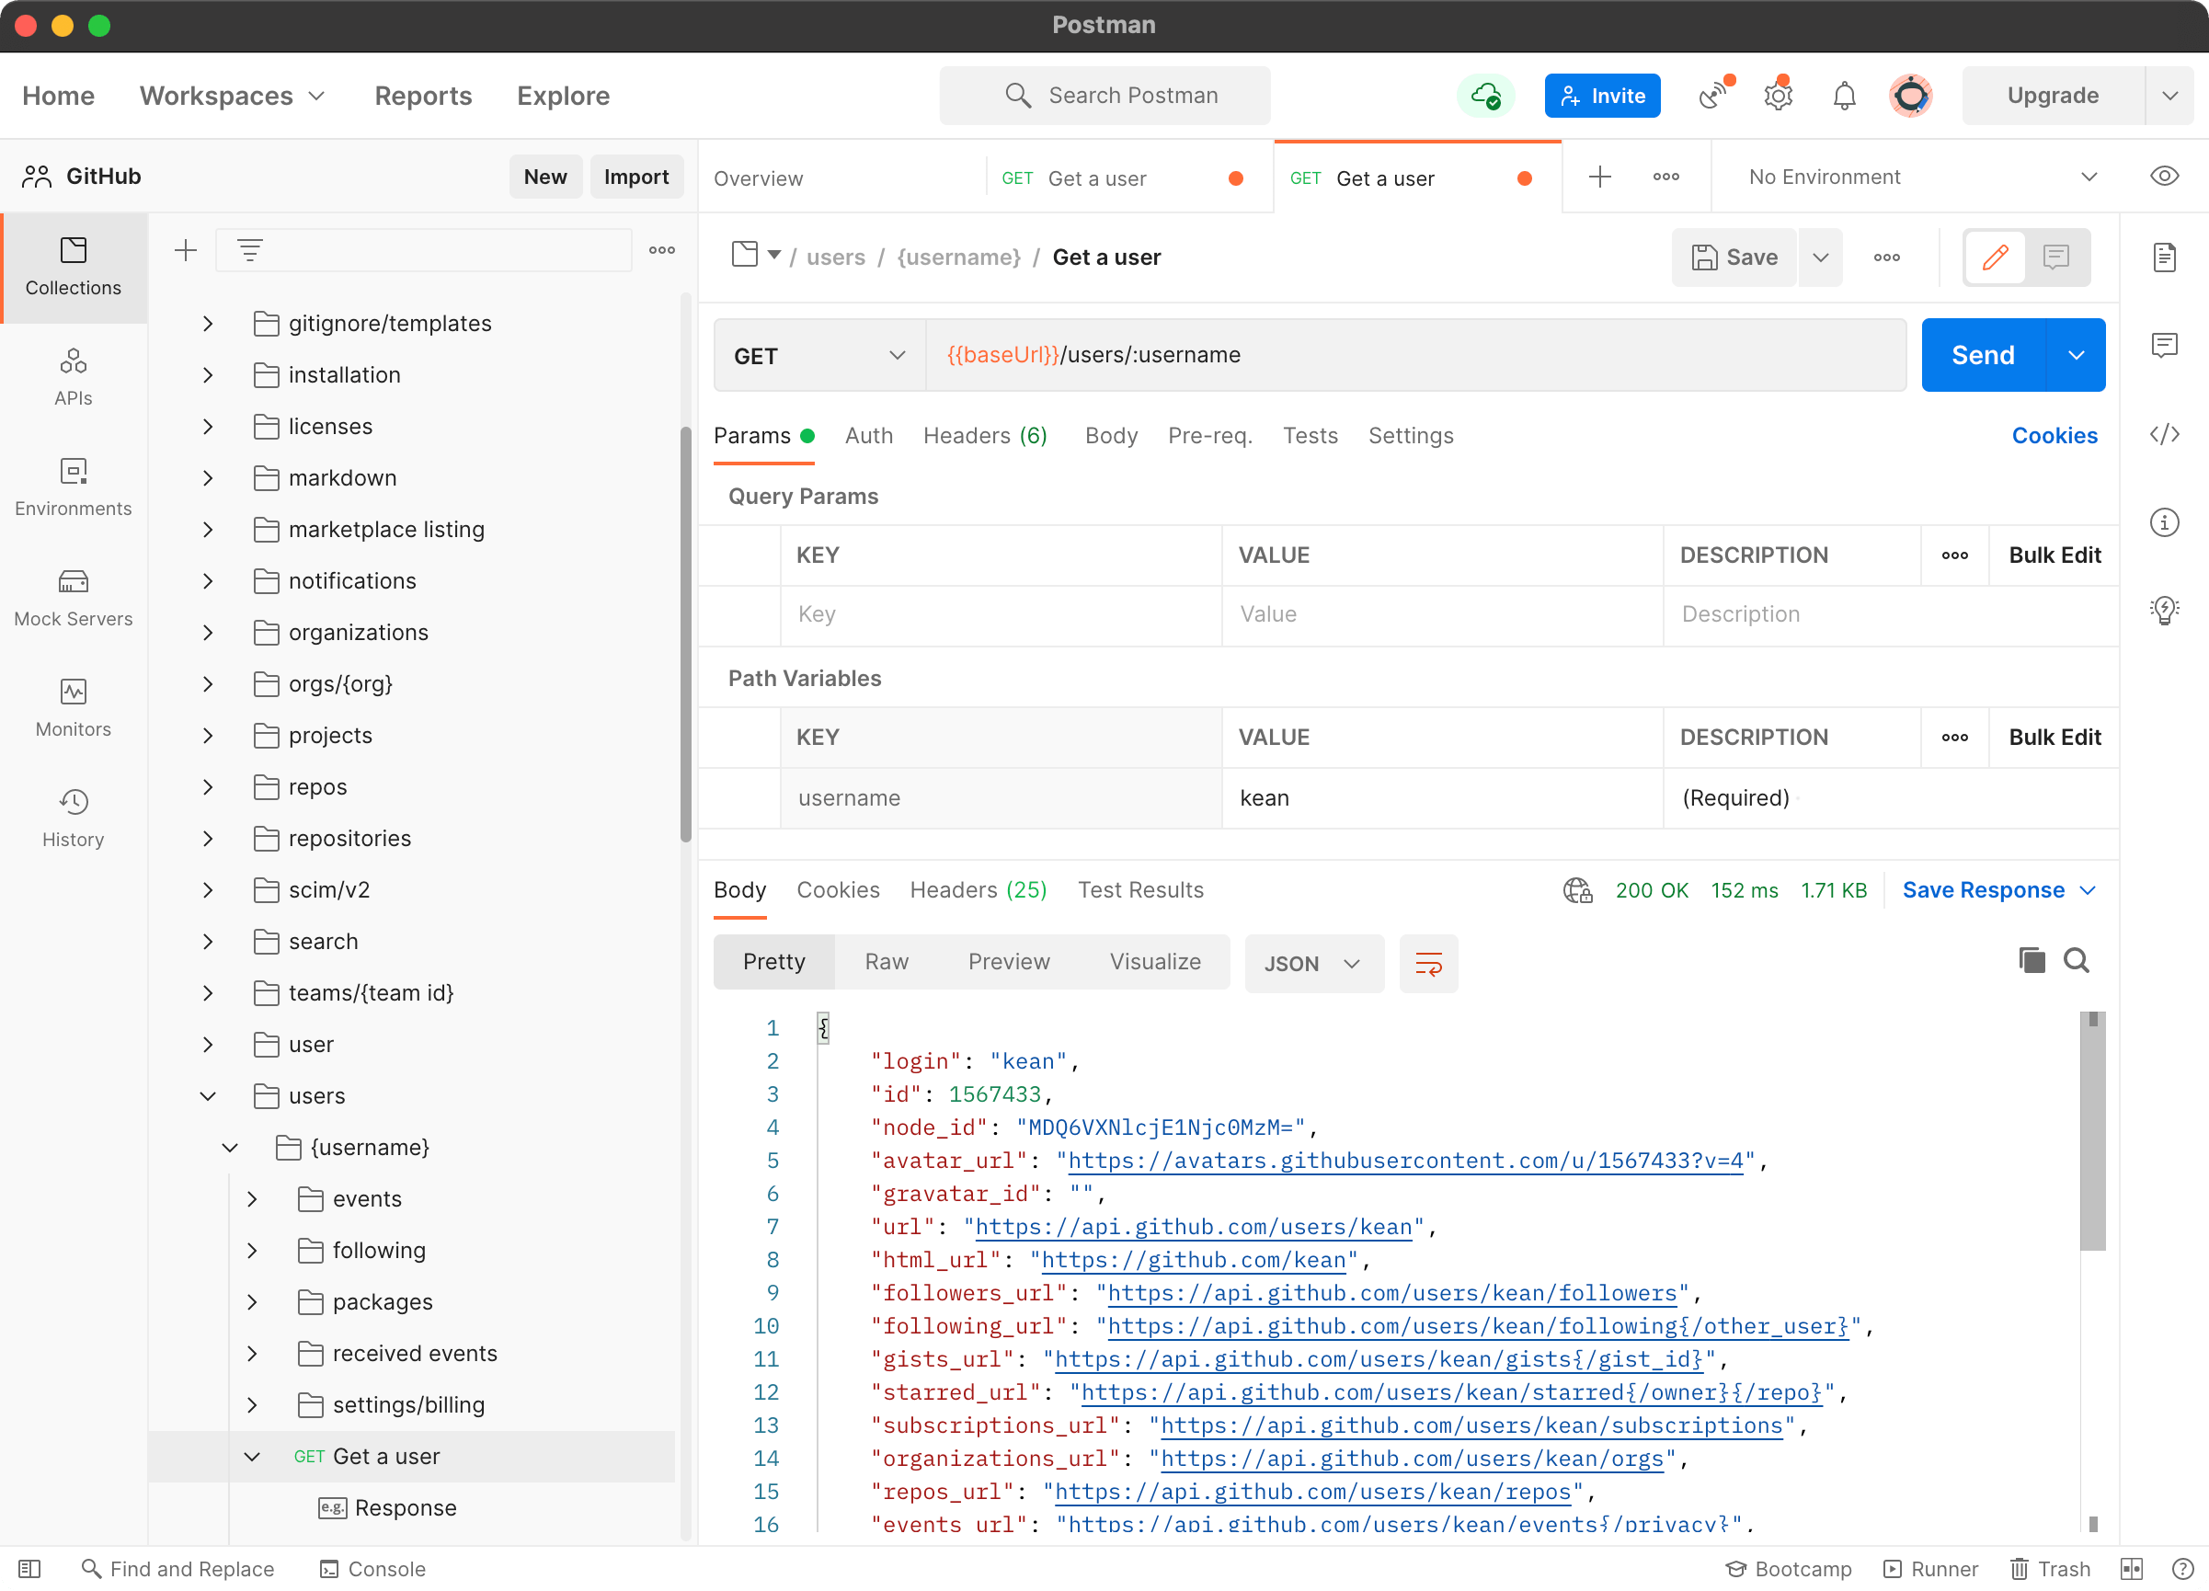Open a new request tab
2209x1591 pixels.
coord(1599,177)
